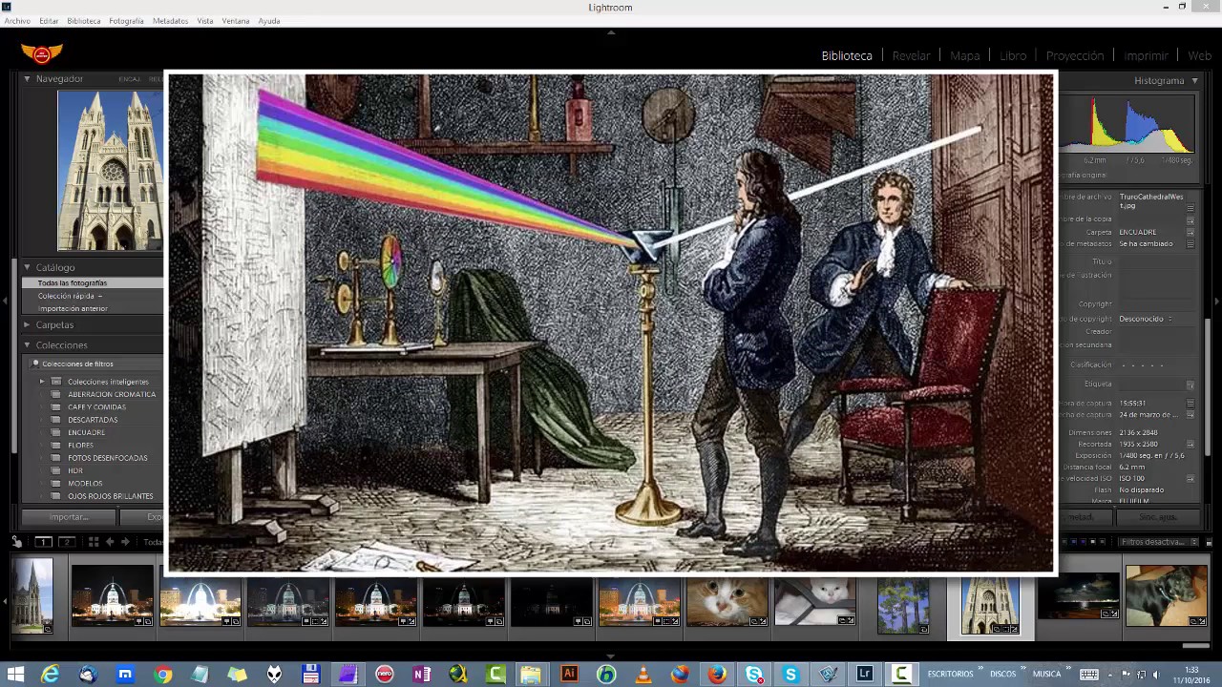Switch to grid view in filmstrip toolbar
The image size is (1222, 687).
[x=94, y=542]
